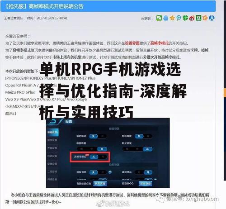This screenshot has height=209, width=226.
Task: Choose 高 under 画面质量
Action: [102, 149]
